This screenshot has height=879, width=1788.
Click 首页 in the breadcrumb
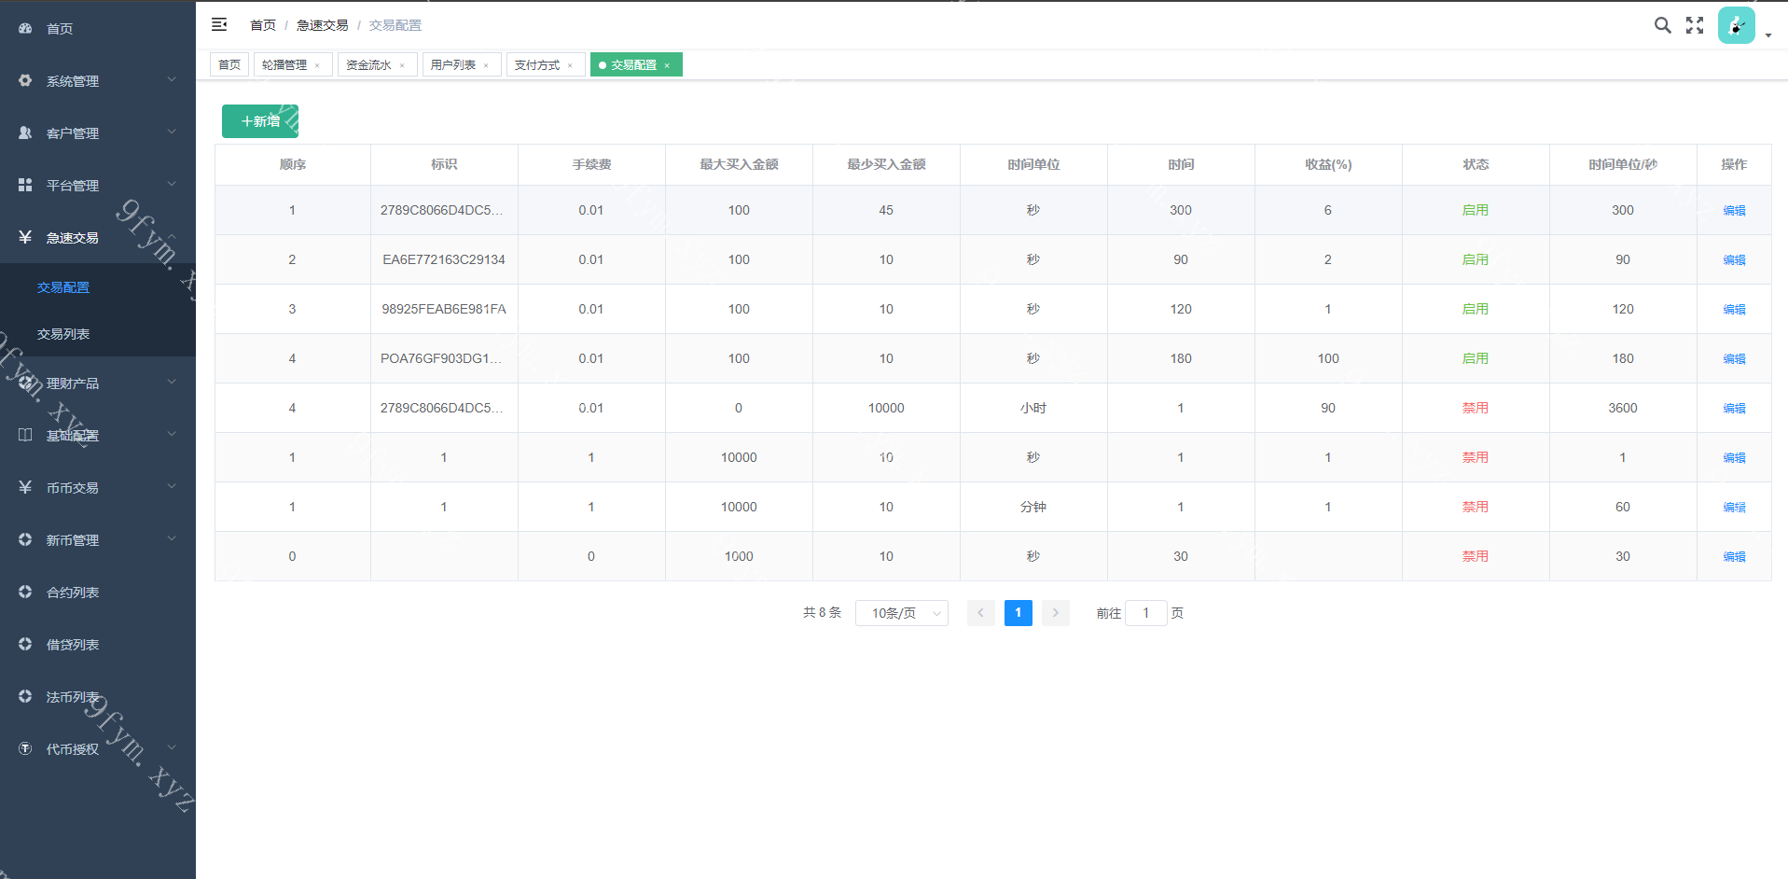pos(263,25)
